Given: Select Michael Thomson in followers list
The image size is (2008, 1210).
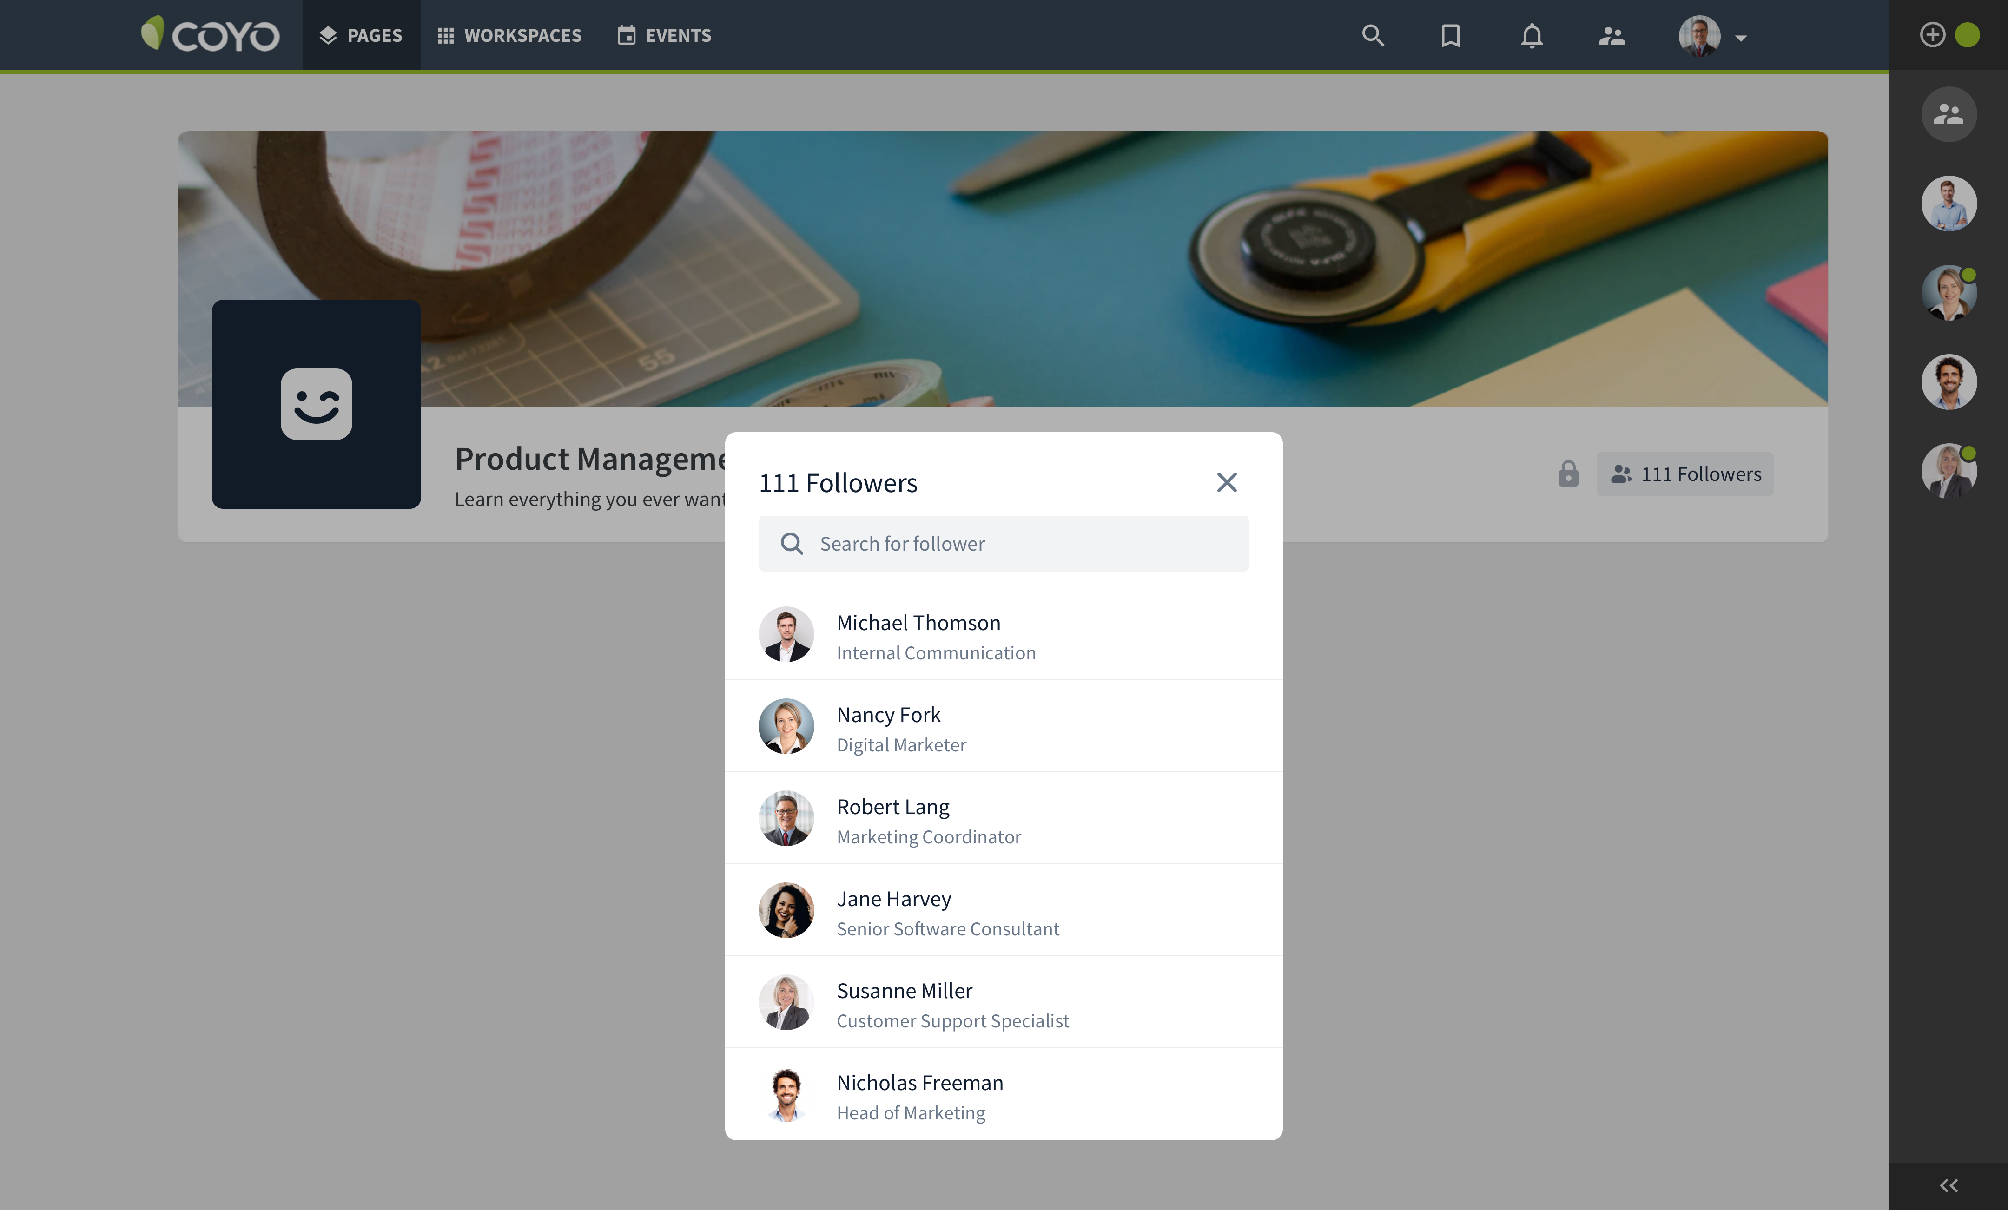Looking at the screenshot, I should point(1003,635).
